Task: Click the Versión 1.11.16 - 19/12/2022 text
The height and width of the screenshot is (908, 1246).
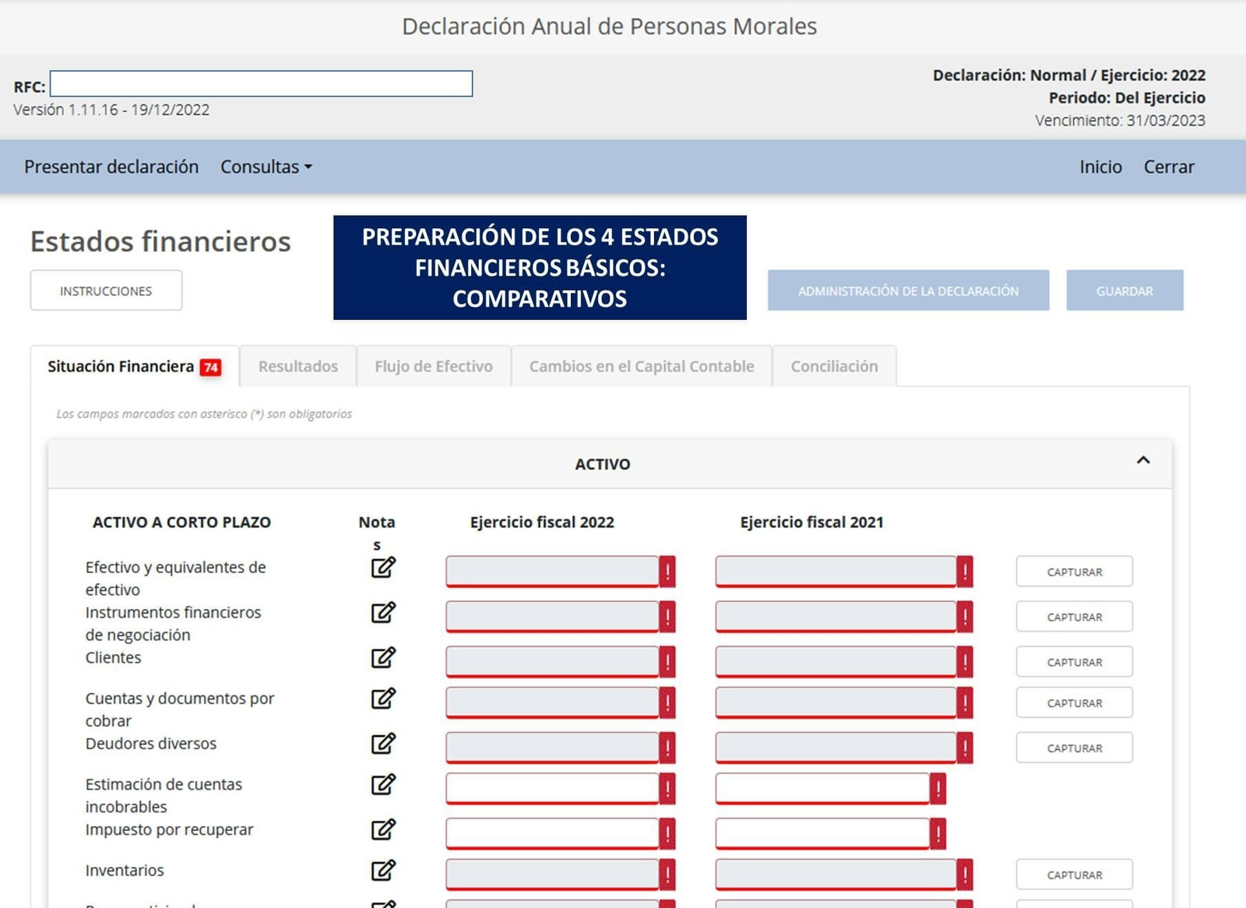Action: coord(111,110)
